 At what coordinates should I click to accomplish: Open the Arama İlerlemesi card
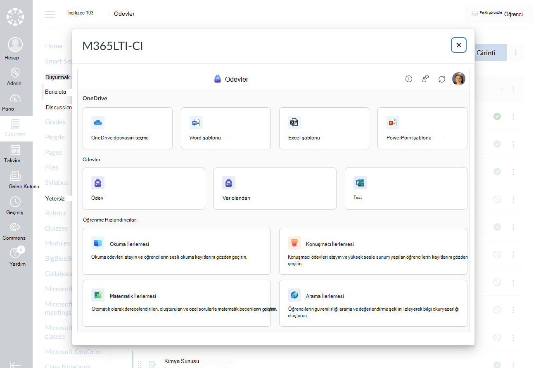coord(373,303)
